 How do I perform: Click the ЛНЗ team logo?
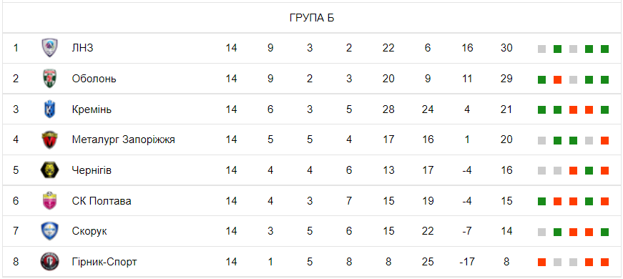pos(49,48)
